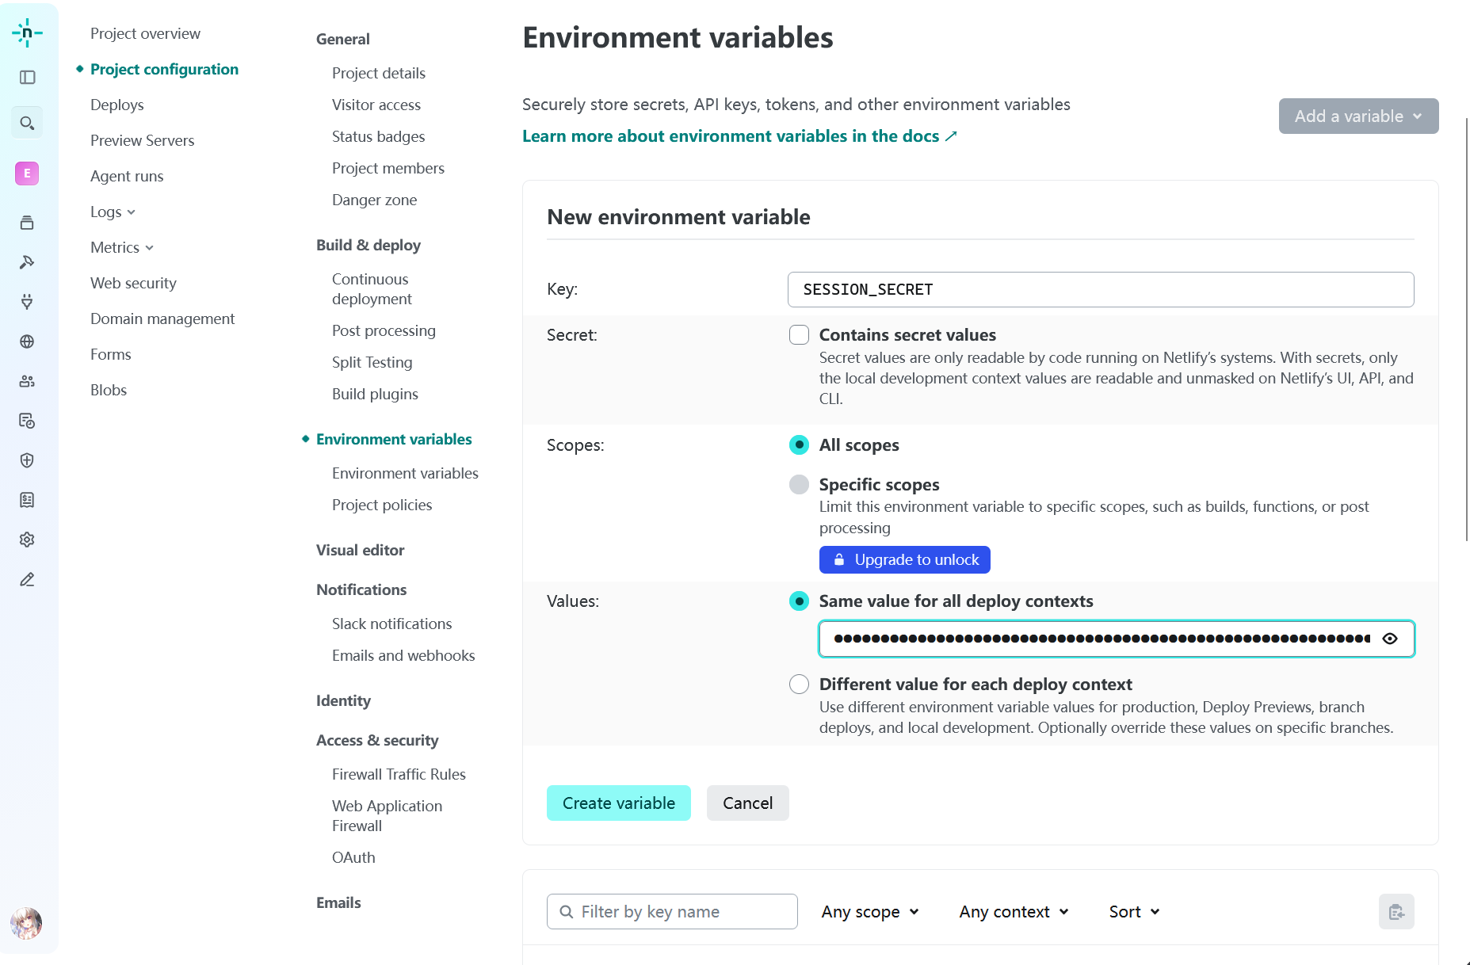Open search with the magnifier icon
The height and width of the screenshot is (965, 1470).
coord(27,123)
